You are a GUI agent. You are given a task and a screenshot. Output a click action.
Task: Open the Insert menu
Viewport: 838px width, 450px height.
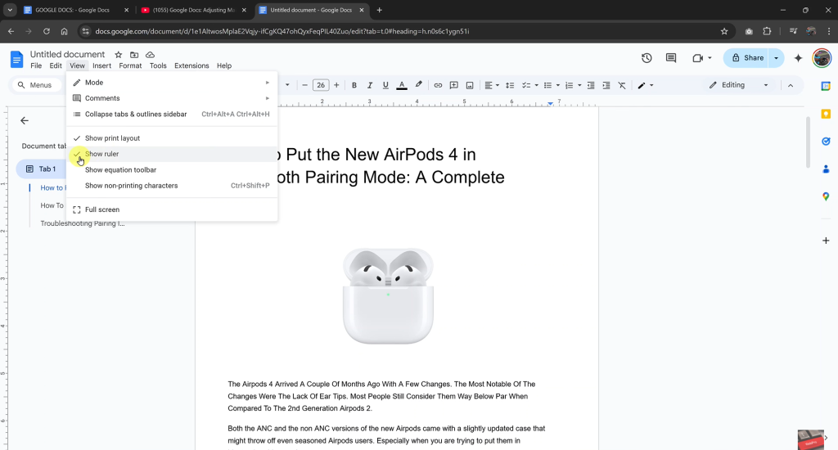point(101,65)
